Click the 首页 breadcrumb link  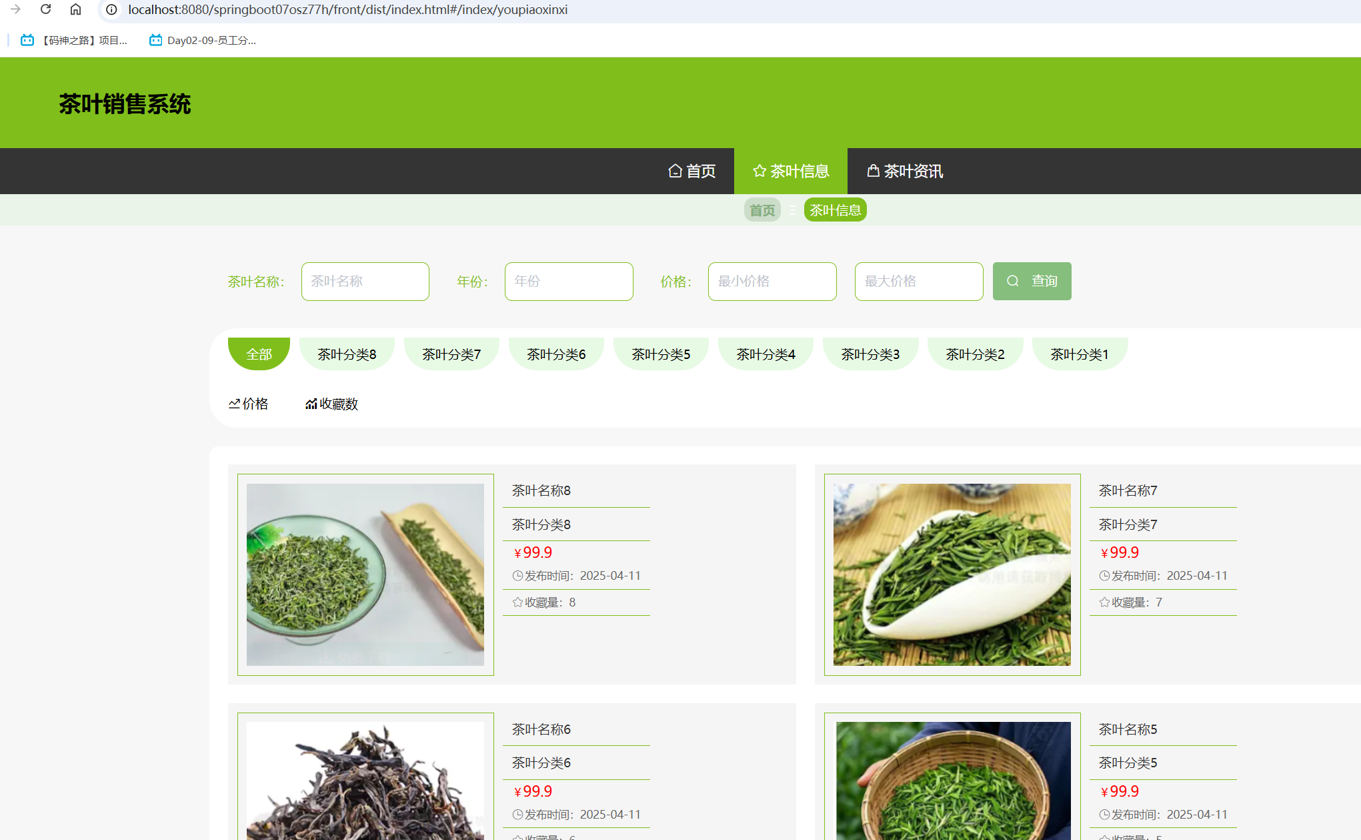pos(762,210)
